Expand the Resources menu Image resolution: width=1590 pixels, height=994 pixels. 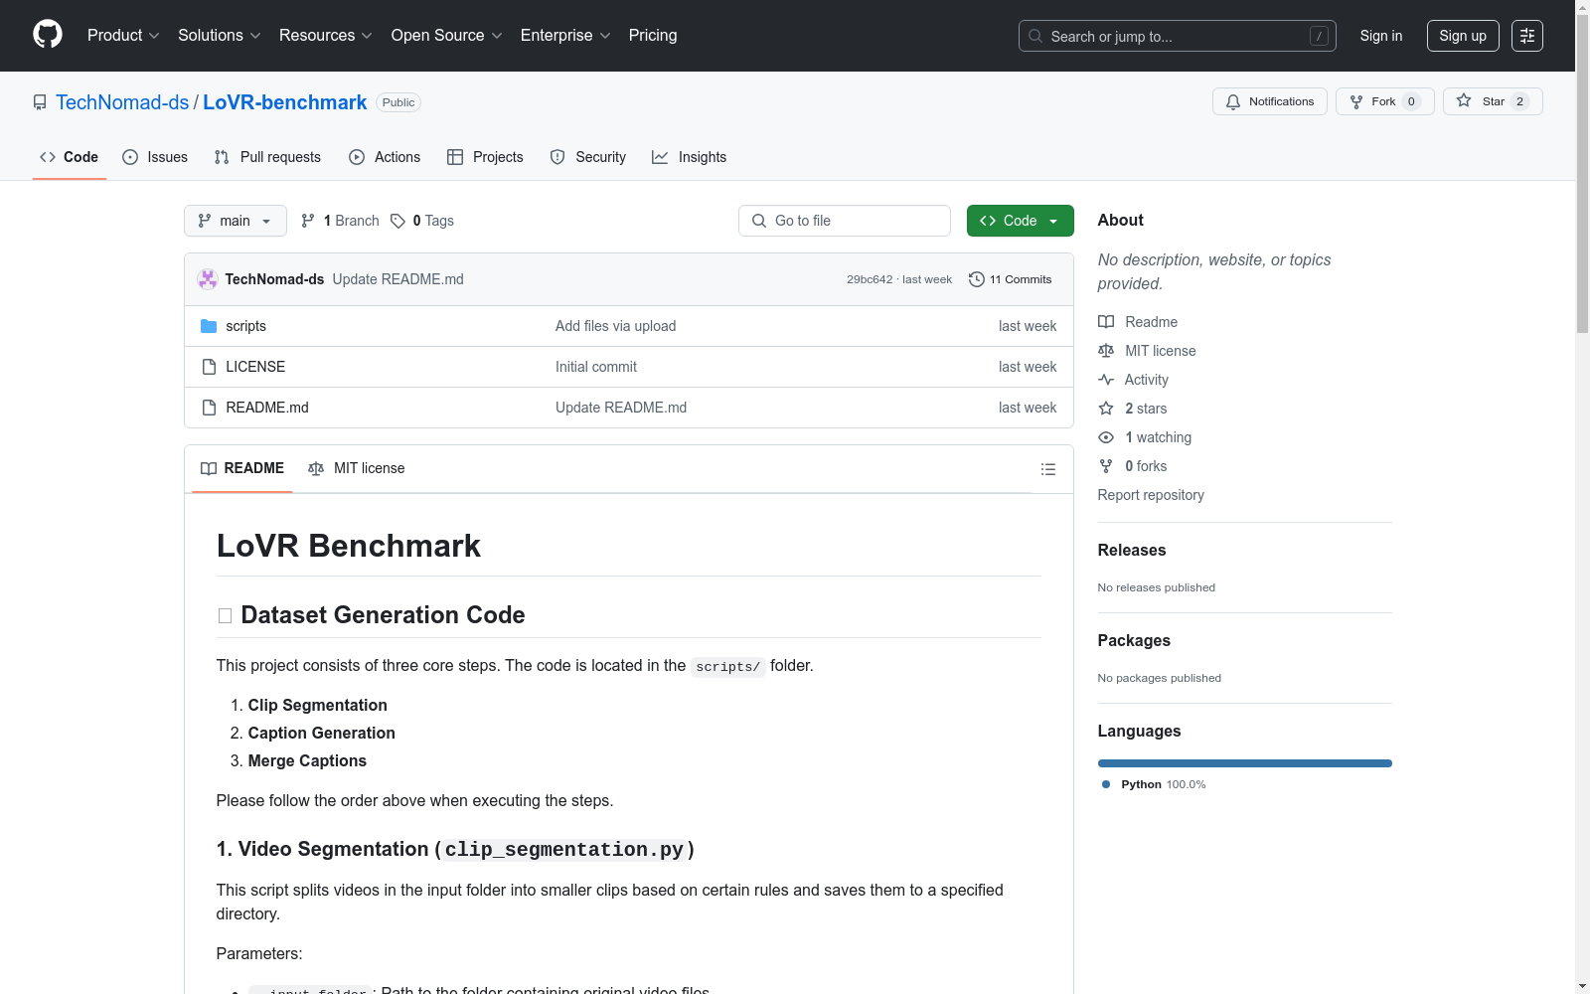(326, 36)
